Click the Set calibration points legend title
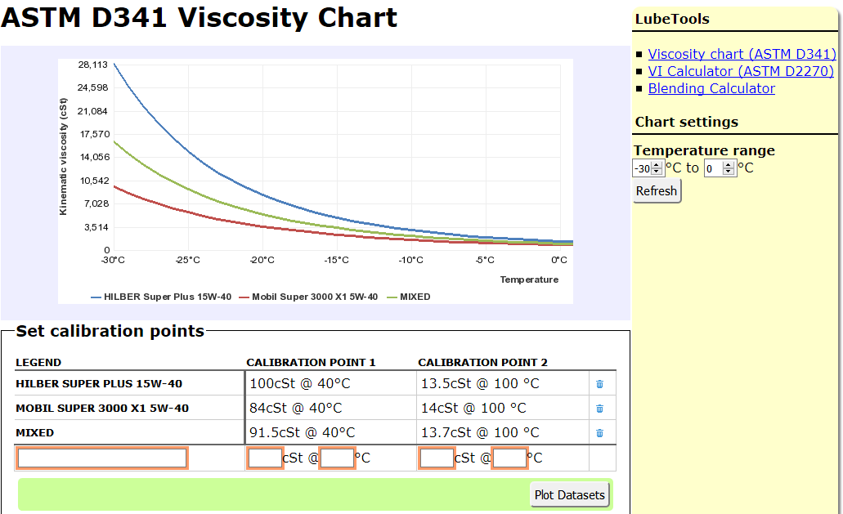Viewport: 843px width, 514px height. click(x=110, y=332)
